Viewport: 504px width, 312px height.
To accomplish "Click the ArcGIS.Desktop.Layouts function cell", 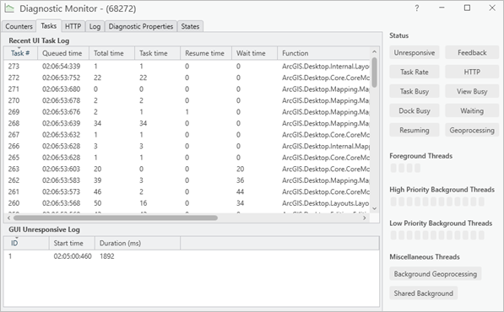I will pos(326,203).
